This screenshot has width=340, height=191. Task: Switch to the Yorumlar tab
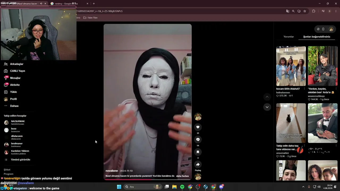(288, 37)
